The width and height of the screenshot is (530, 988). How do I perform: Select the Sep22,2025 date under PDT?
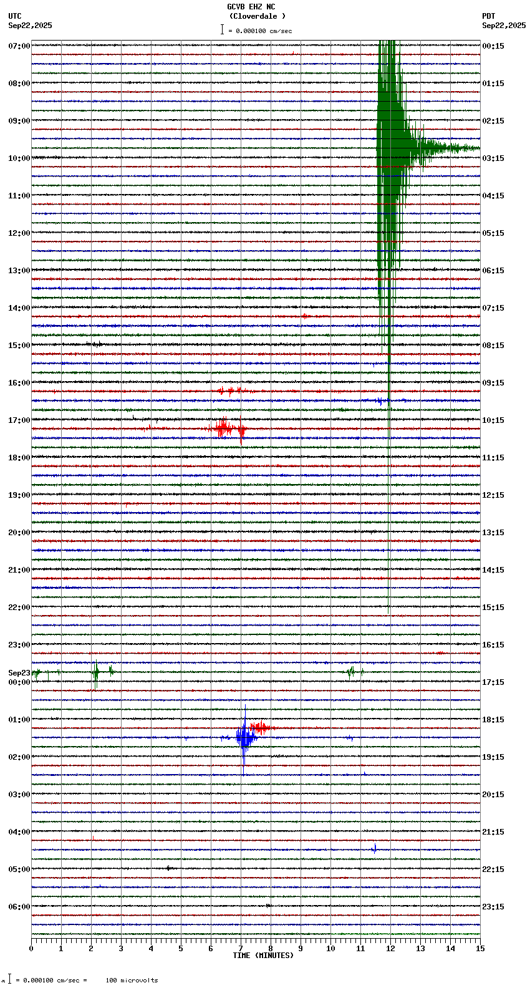[x=504, y=26]
